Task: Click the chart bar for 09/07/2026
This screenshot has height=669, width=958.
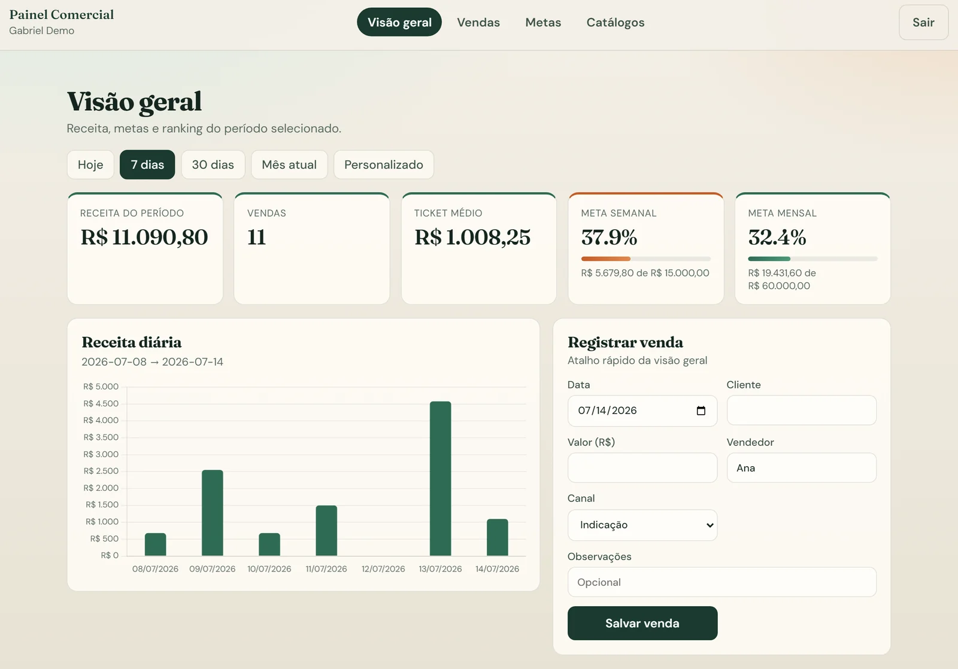Action: [x=212, y=513]
